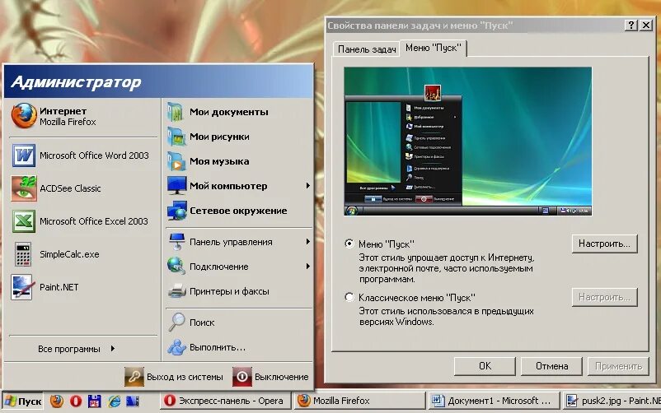Expand Мой компьютер submenu arrow

pyautogui.click(x=308, y=186)
